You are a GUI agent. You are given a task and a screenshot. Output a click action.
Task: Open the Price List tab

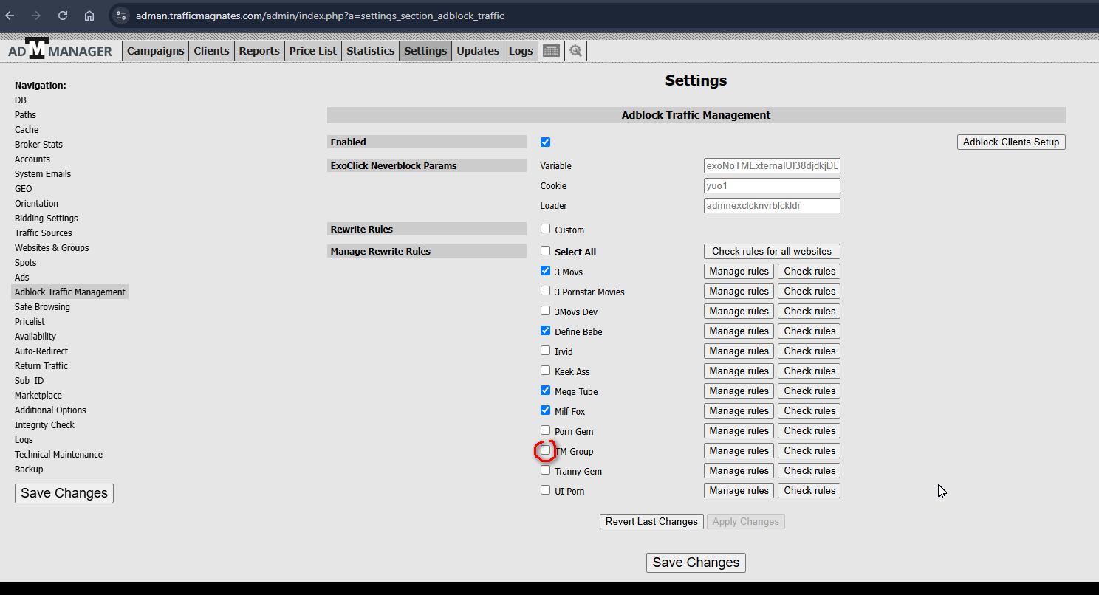tap(313, 50)
